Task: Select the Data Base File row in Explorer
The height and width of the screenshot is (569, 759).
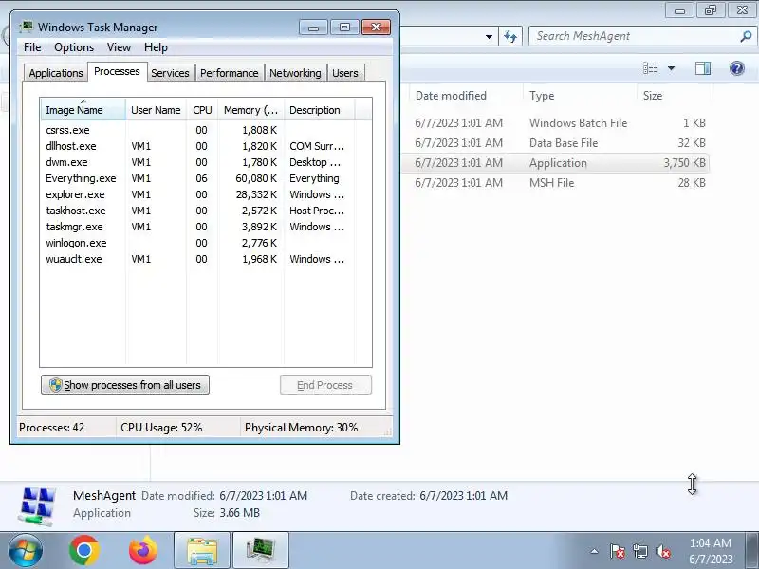Action: tap(556, 143)
